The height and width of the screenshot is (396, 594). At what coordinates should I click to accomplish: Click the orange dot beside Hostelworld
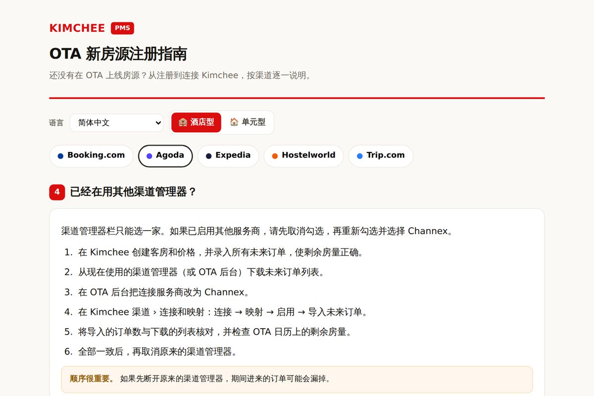click(275, 156)
